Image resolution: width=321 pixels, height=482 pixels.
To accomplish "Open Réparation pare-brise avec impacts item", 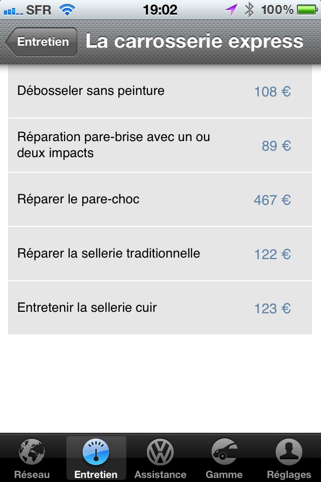I will pos(159,145).
